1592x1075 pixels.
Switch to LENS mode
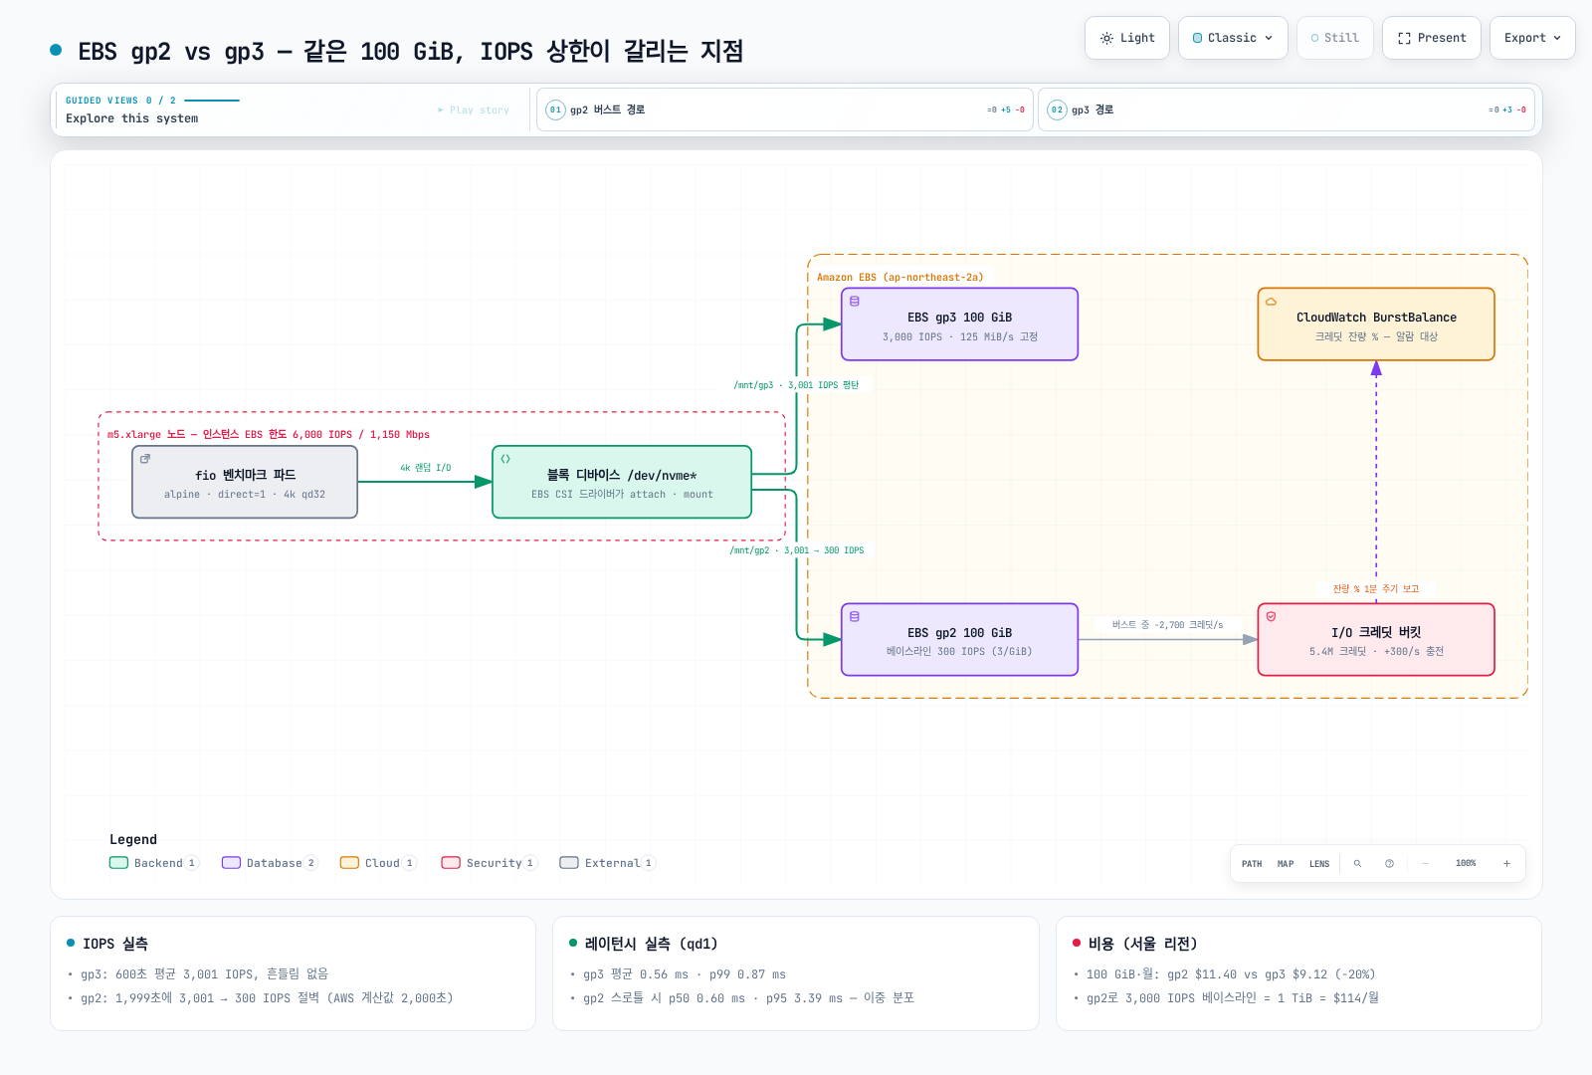(x=1319, y=864)
